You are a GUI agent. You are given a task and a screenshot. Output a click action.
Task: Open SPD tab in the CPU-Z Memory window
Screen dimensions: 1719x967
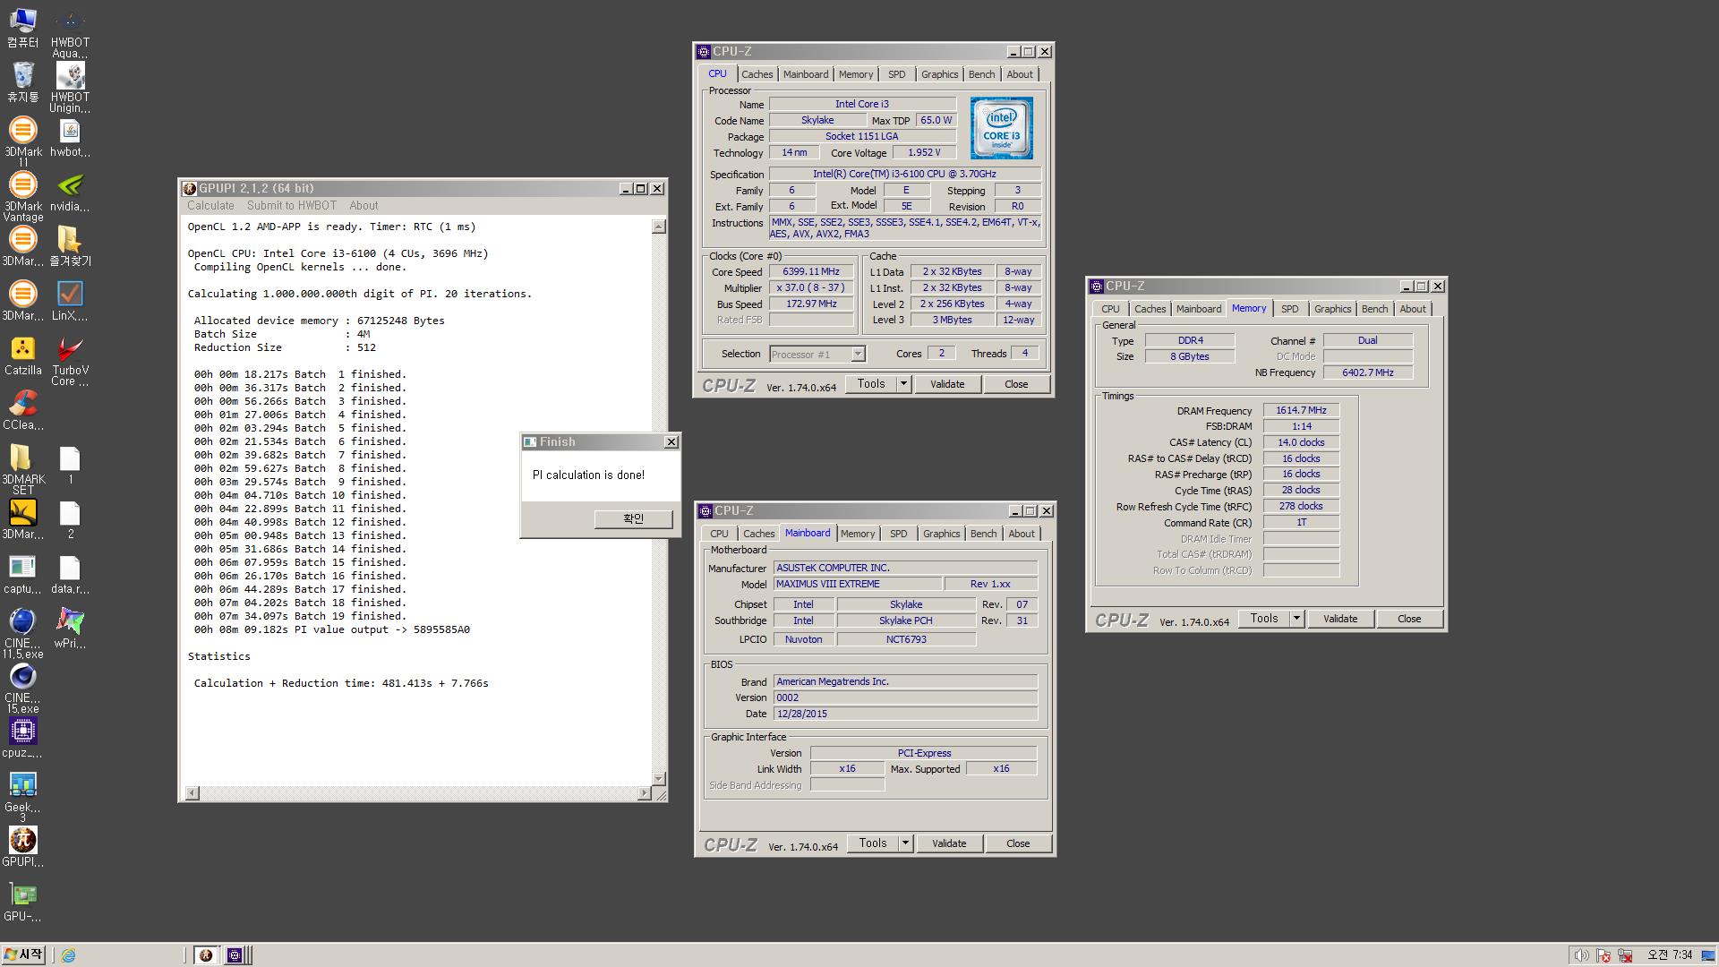[x=1289, y=309]
